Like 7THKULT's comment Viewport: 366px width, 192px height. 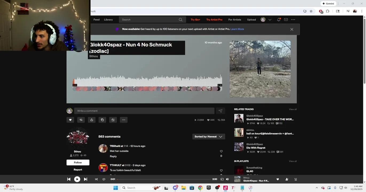221,170
